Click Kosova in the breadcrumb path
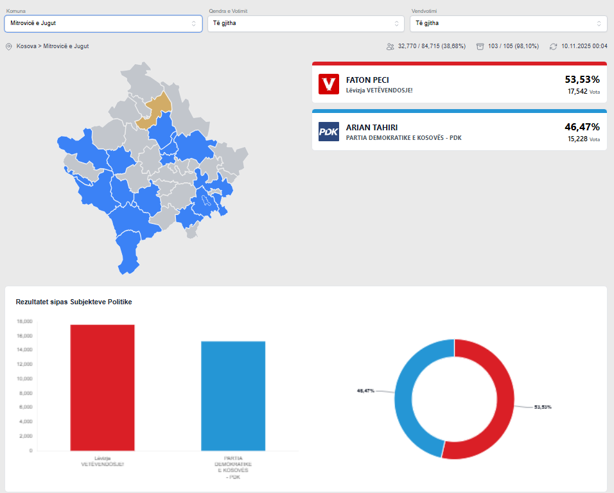The height and width of the screenshot is (493, 614). tap(26, 46)
